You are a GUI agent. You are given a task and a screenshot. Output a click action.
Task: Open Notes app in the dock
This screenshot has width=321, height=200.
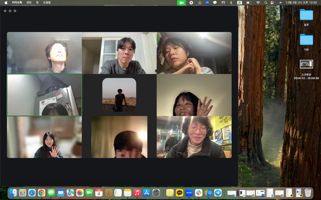[x=128, y=193]
